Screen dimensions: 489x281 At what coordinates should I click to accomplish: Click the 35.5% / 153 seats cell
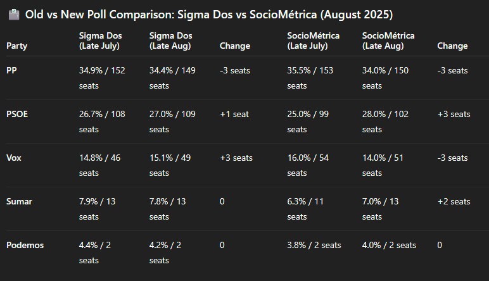[x=310, y=78]
